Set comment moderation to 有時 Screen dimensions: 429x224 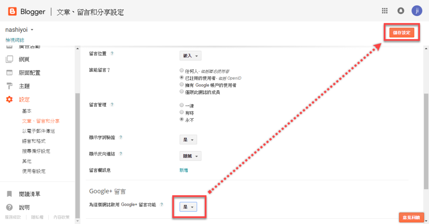[182, 112]
